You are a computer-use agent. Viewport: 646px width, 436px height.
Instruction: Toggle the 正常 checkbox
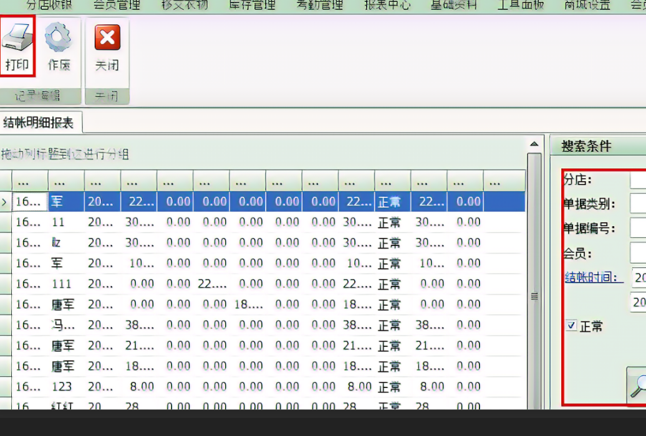pos(571,325)
